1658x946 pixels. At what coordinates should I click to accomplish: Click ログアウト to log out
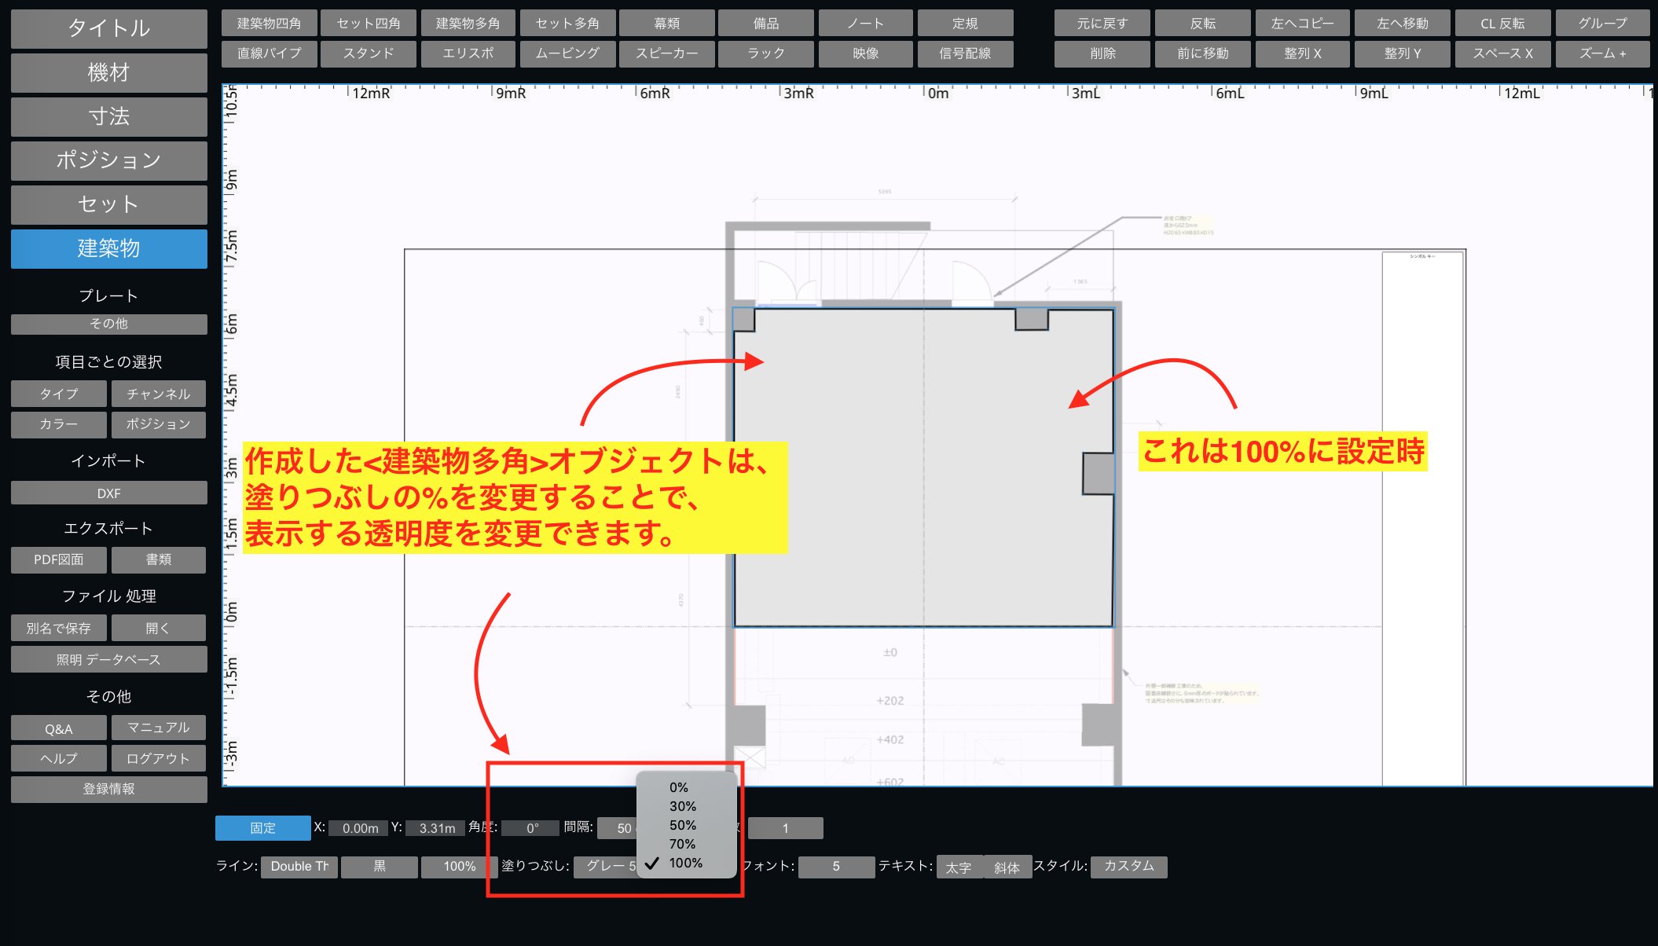(159, 759)
